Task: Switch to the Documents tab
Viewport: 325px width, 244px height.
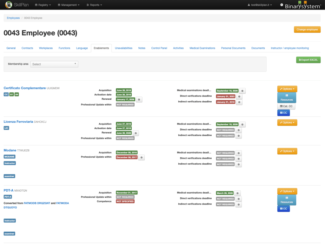Action: (x=258, y=48)
